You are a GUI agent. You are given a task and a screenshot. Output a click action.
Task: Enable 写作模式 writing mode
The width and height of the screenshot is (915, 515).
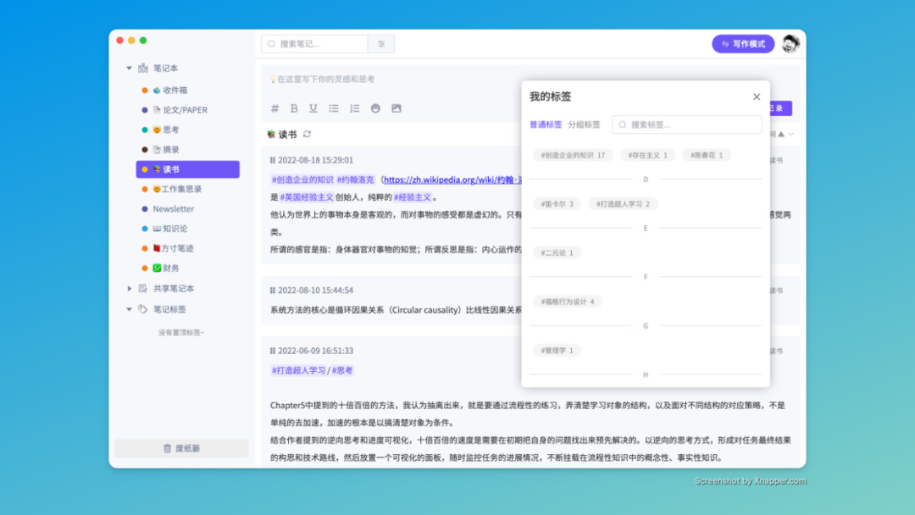(x=743, y=44)
